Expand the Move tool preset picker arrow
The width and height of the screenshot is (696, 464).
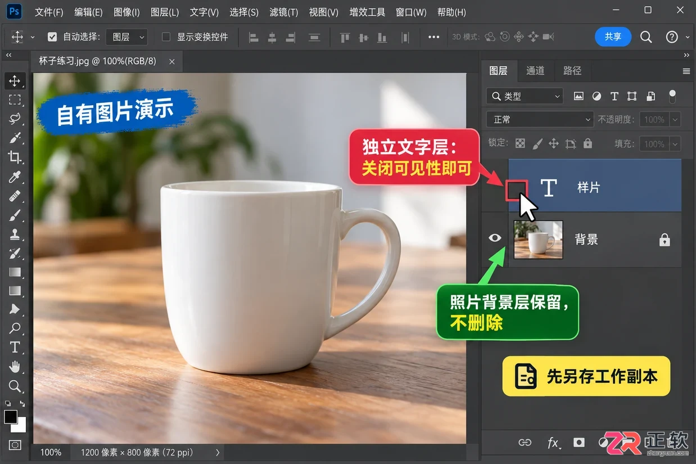pyautogui.click(x=33, y=38)
